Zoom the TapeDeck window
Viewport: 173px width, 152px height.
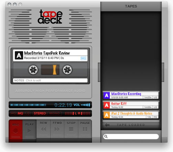point(20,4)
